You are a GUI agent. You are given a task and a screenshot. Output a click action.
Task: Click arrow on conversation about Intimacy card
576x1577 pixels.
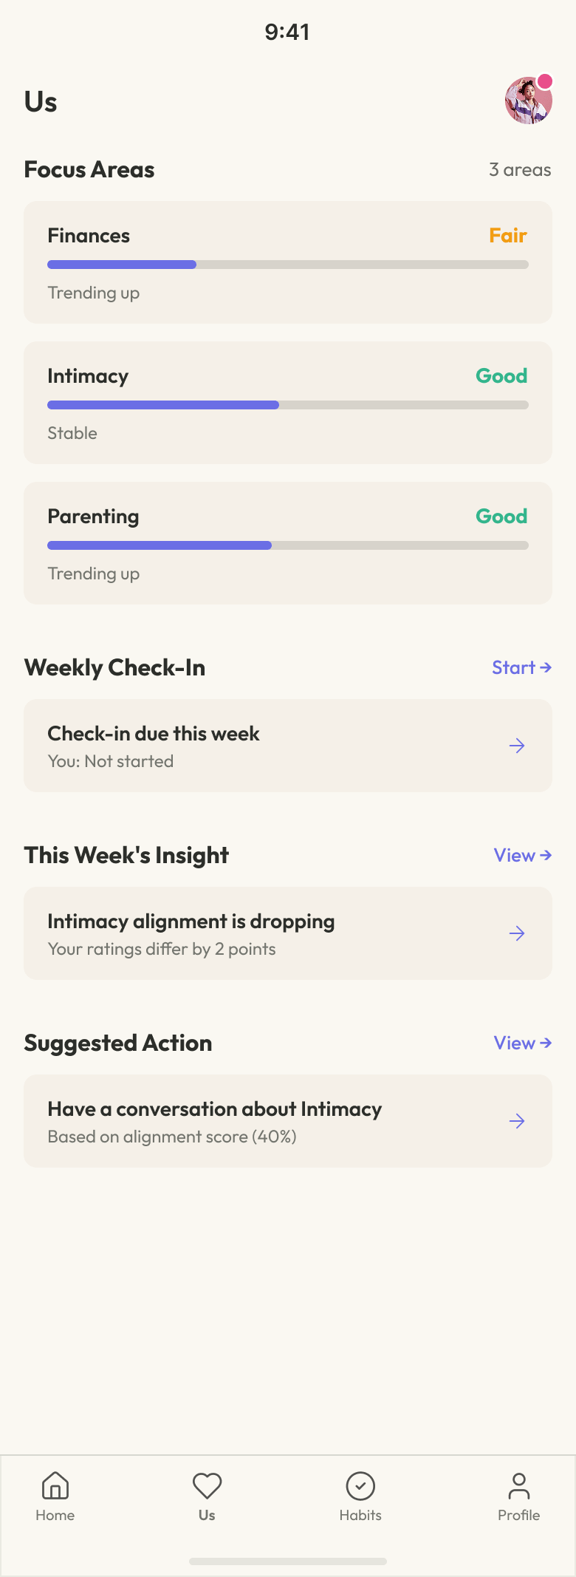click(x=517, y=1121)
